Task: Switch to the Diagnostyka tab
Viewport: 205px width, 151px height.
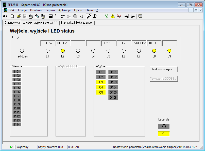Action: pos(12,23)
